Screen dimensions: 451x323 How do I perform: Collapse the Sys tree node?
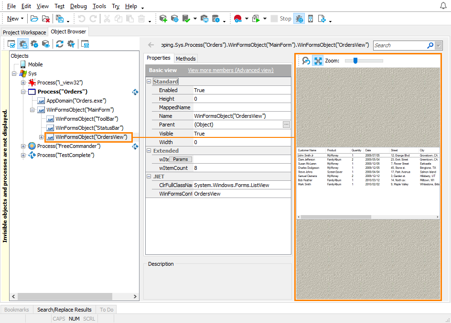14,73
